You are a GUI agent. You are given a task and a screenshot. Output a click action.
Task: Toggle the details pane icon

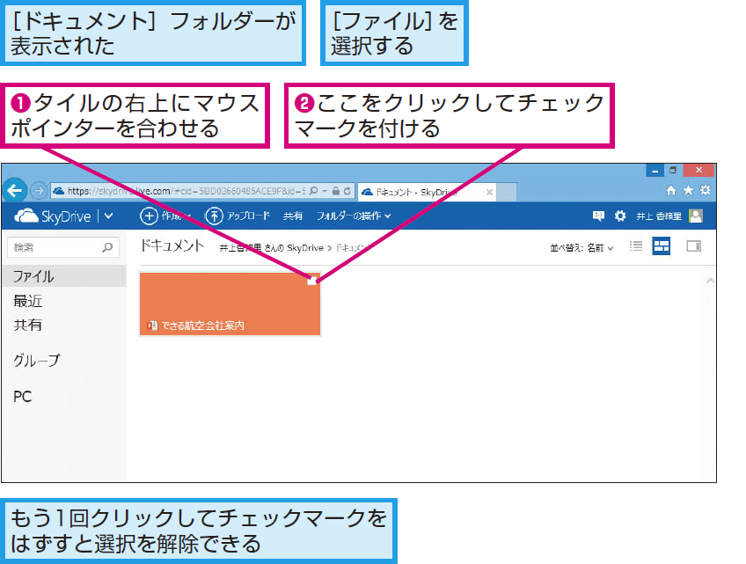tap(694, 246)
